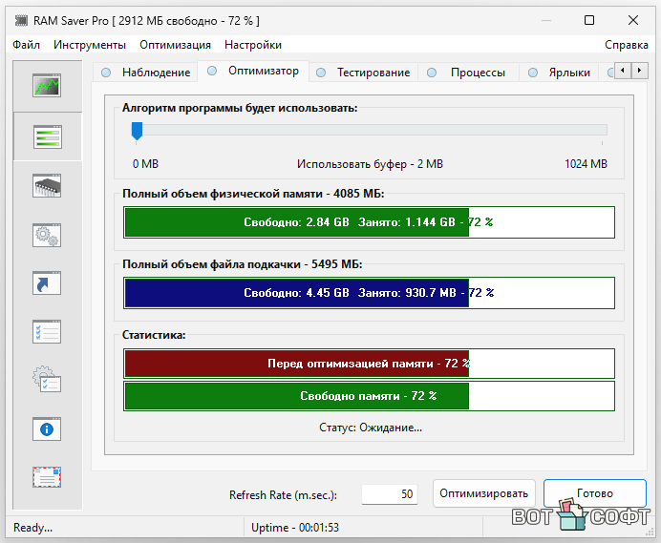This screenshot has width=661, height=543.
Task: Switch to the Процессы tab
Action: pyautogui.click(x=468, y=73)
